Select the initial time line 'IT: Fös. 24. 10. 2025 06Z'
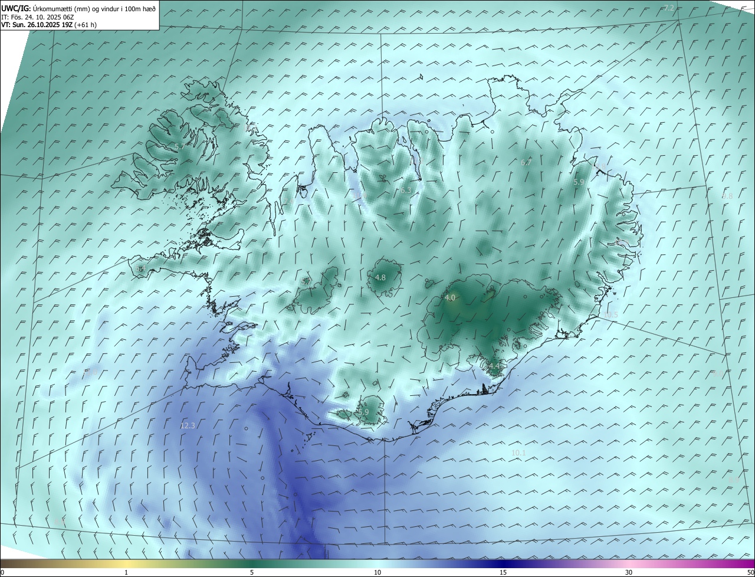Viewport: 755px width, 577px height. pos(38,17)
